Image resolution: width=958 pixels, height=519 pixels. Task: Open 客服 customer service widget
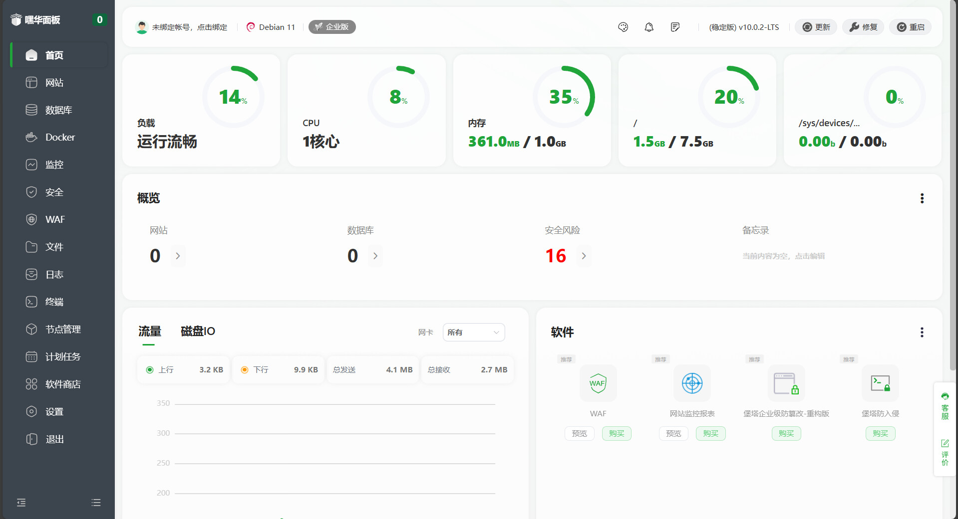(945, 406)
